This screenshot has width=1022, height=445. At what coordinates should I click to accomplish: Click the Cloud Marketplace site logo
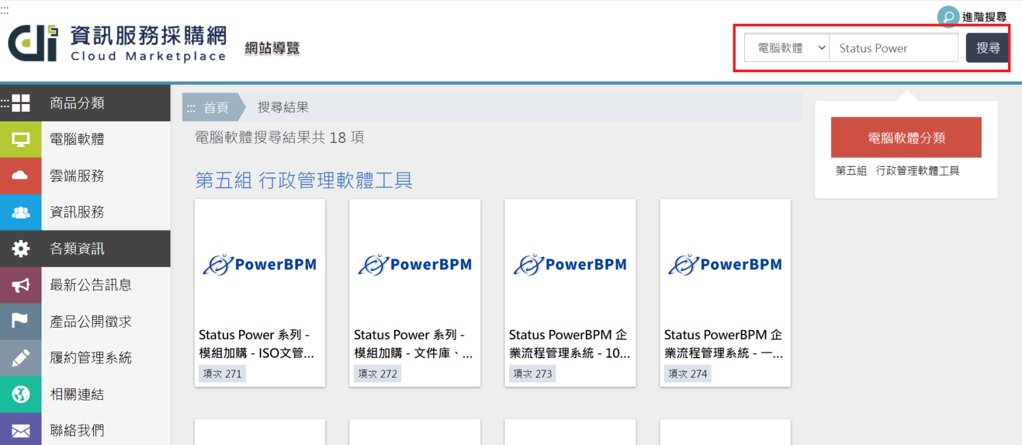tap(118, 43)
